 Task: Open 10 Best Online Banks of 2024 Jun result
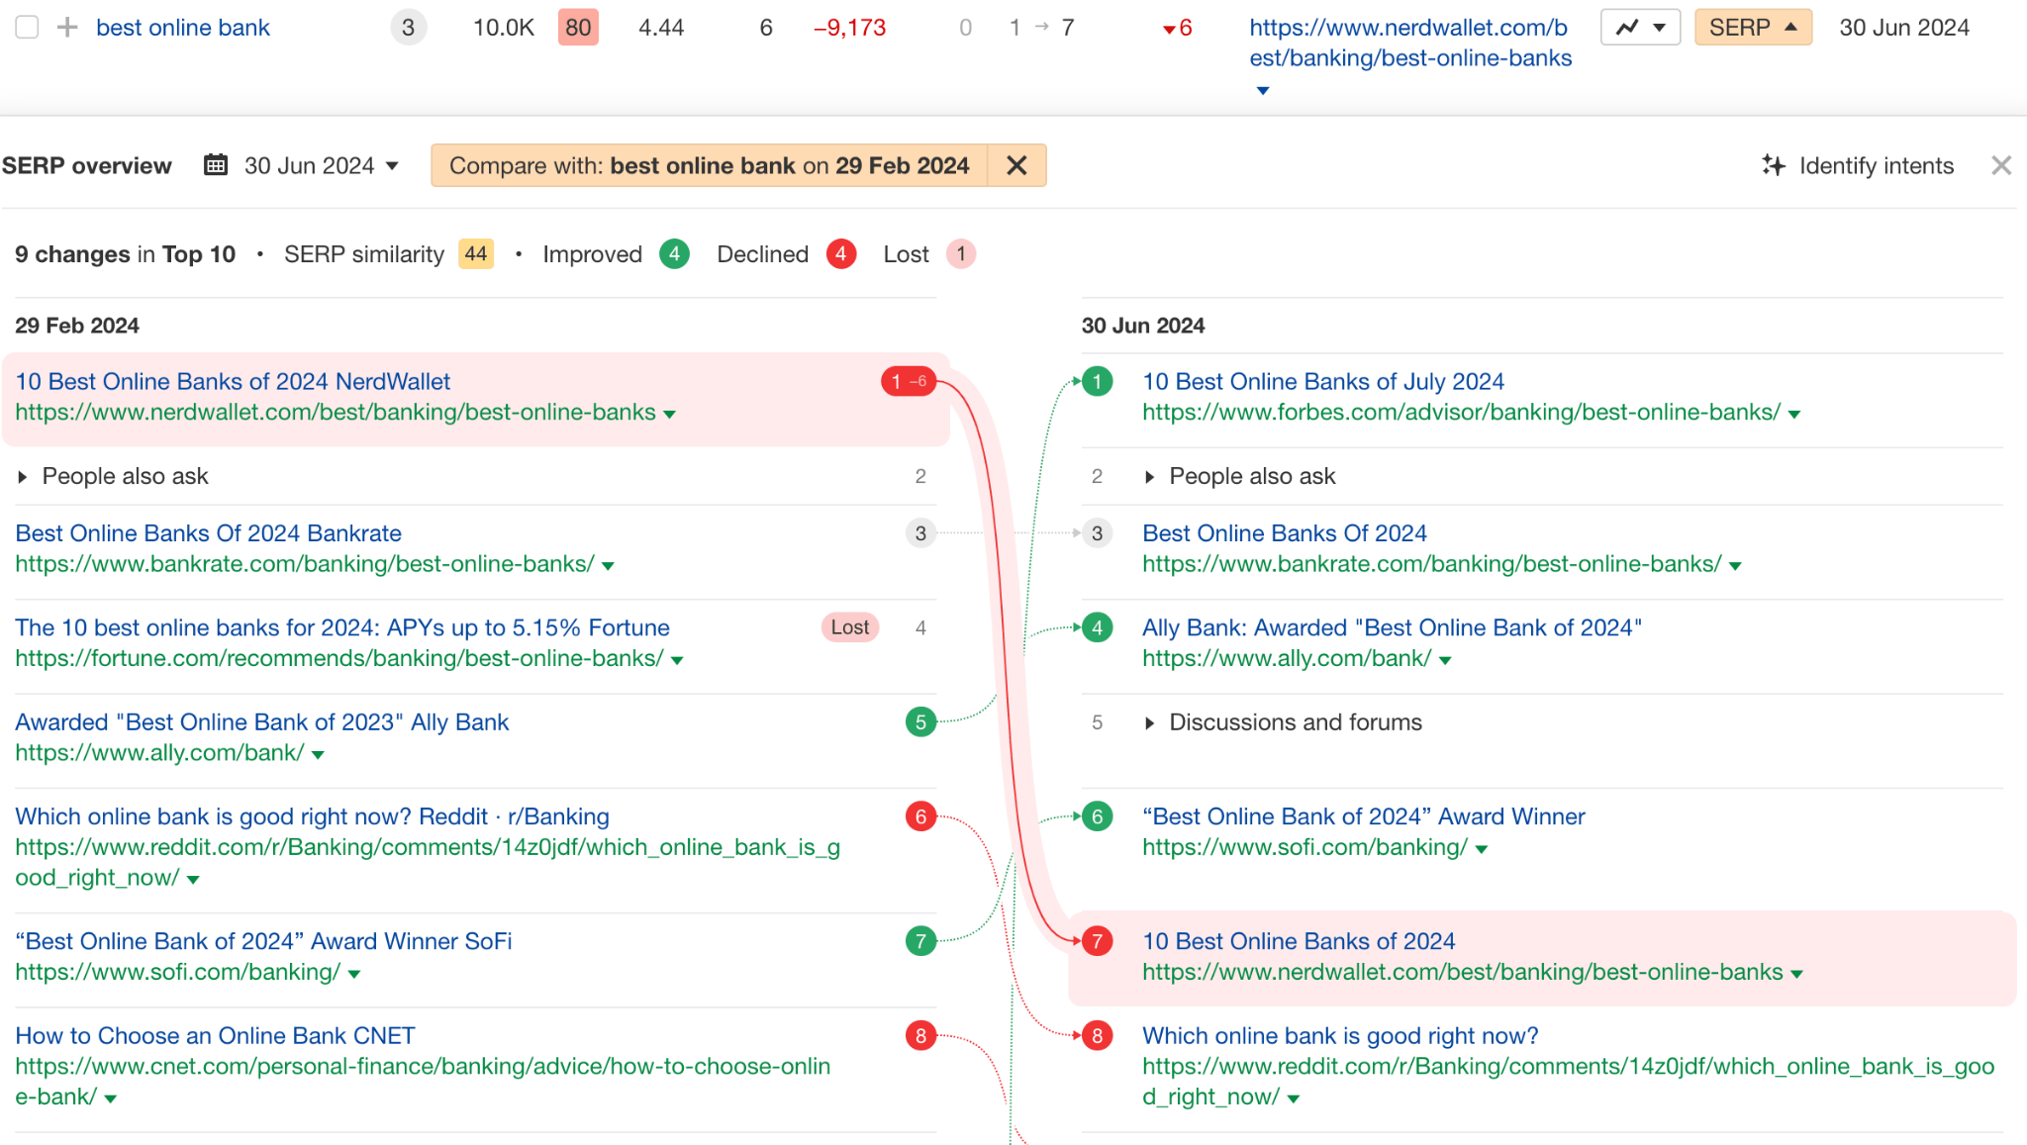click(x=1299, y=941)
